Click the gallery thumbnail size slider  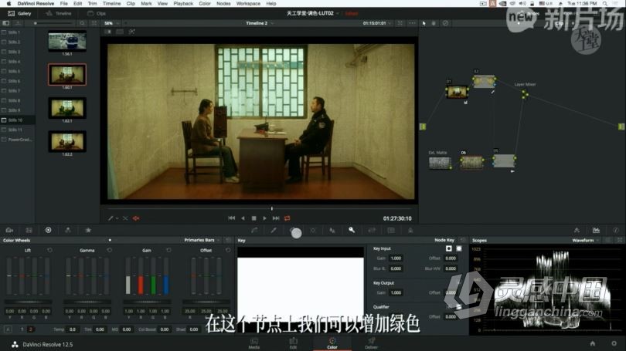(x=55, y=23)
